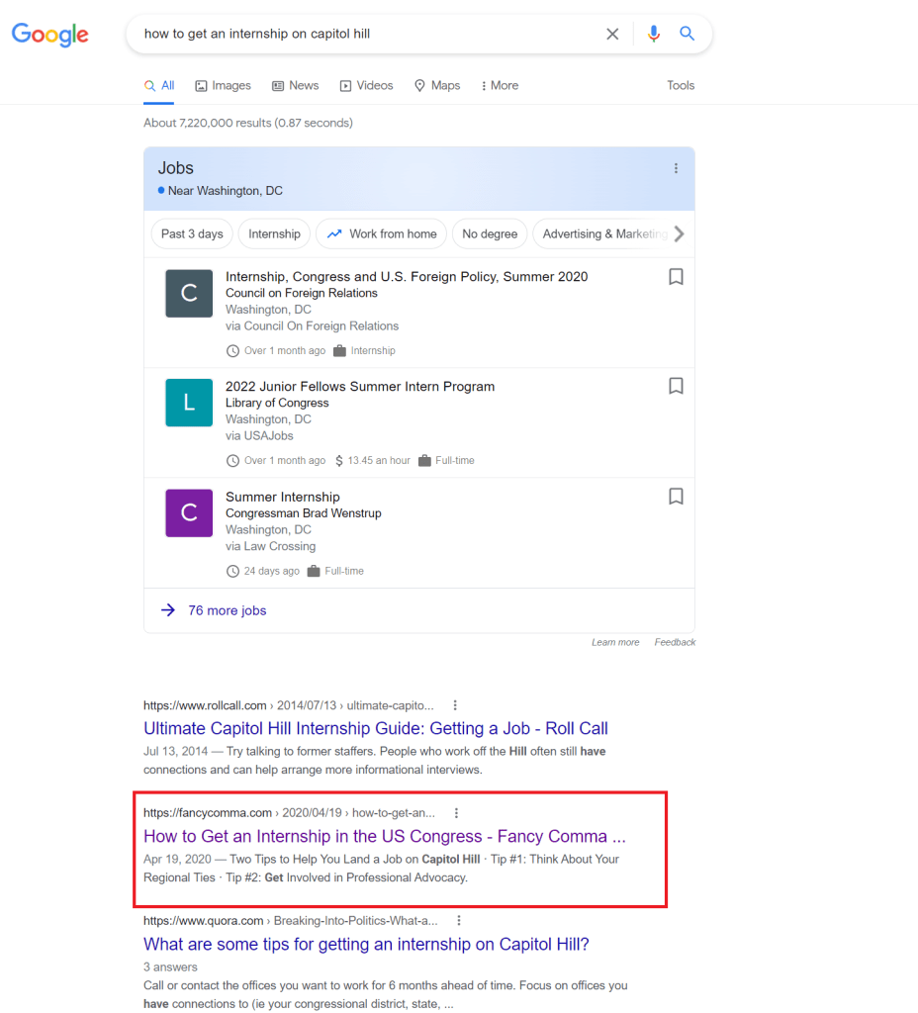
Task: Save the Council on Foreign Relations internship bookmark
Action: click(x=676, y=277)
